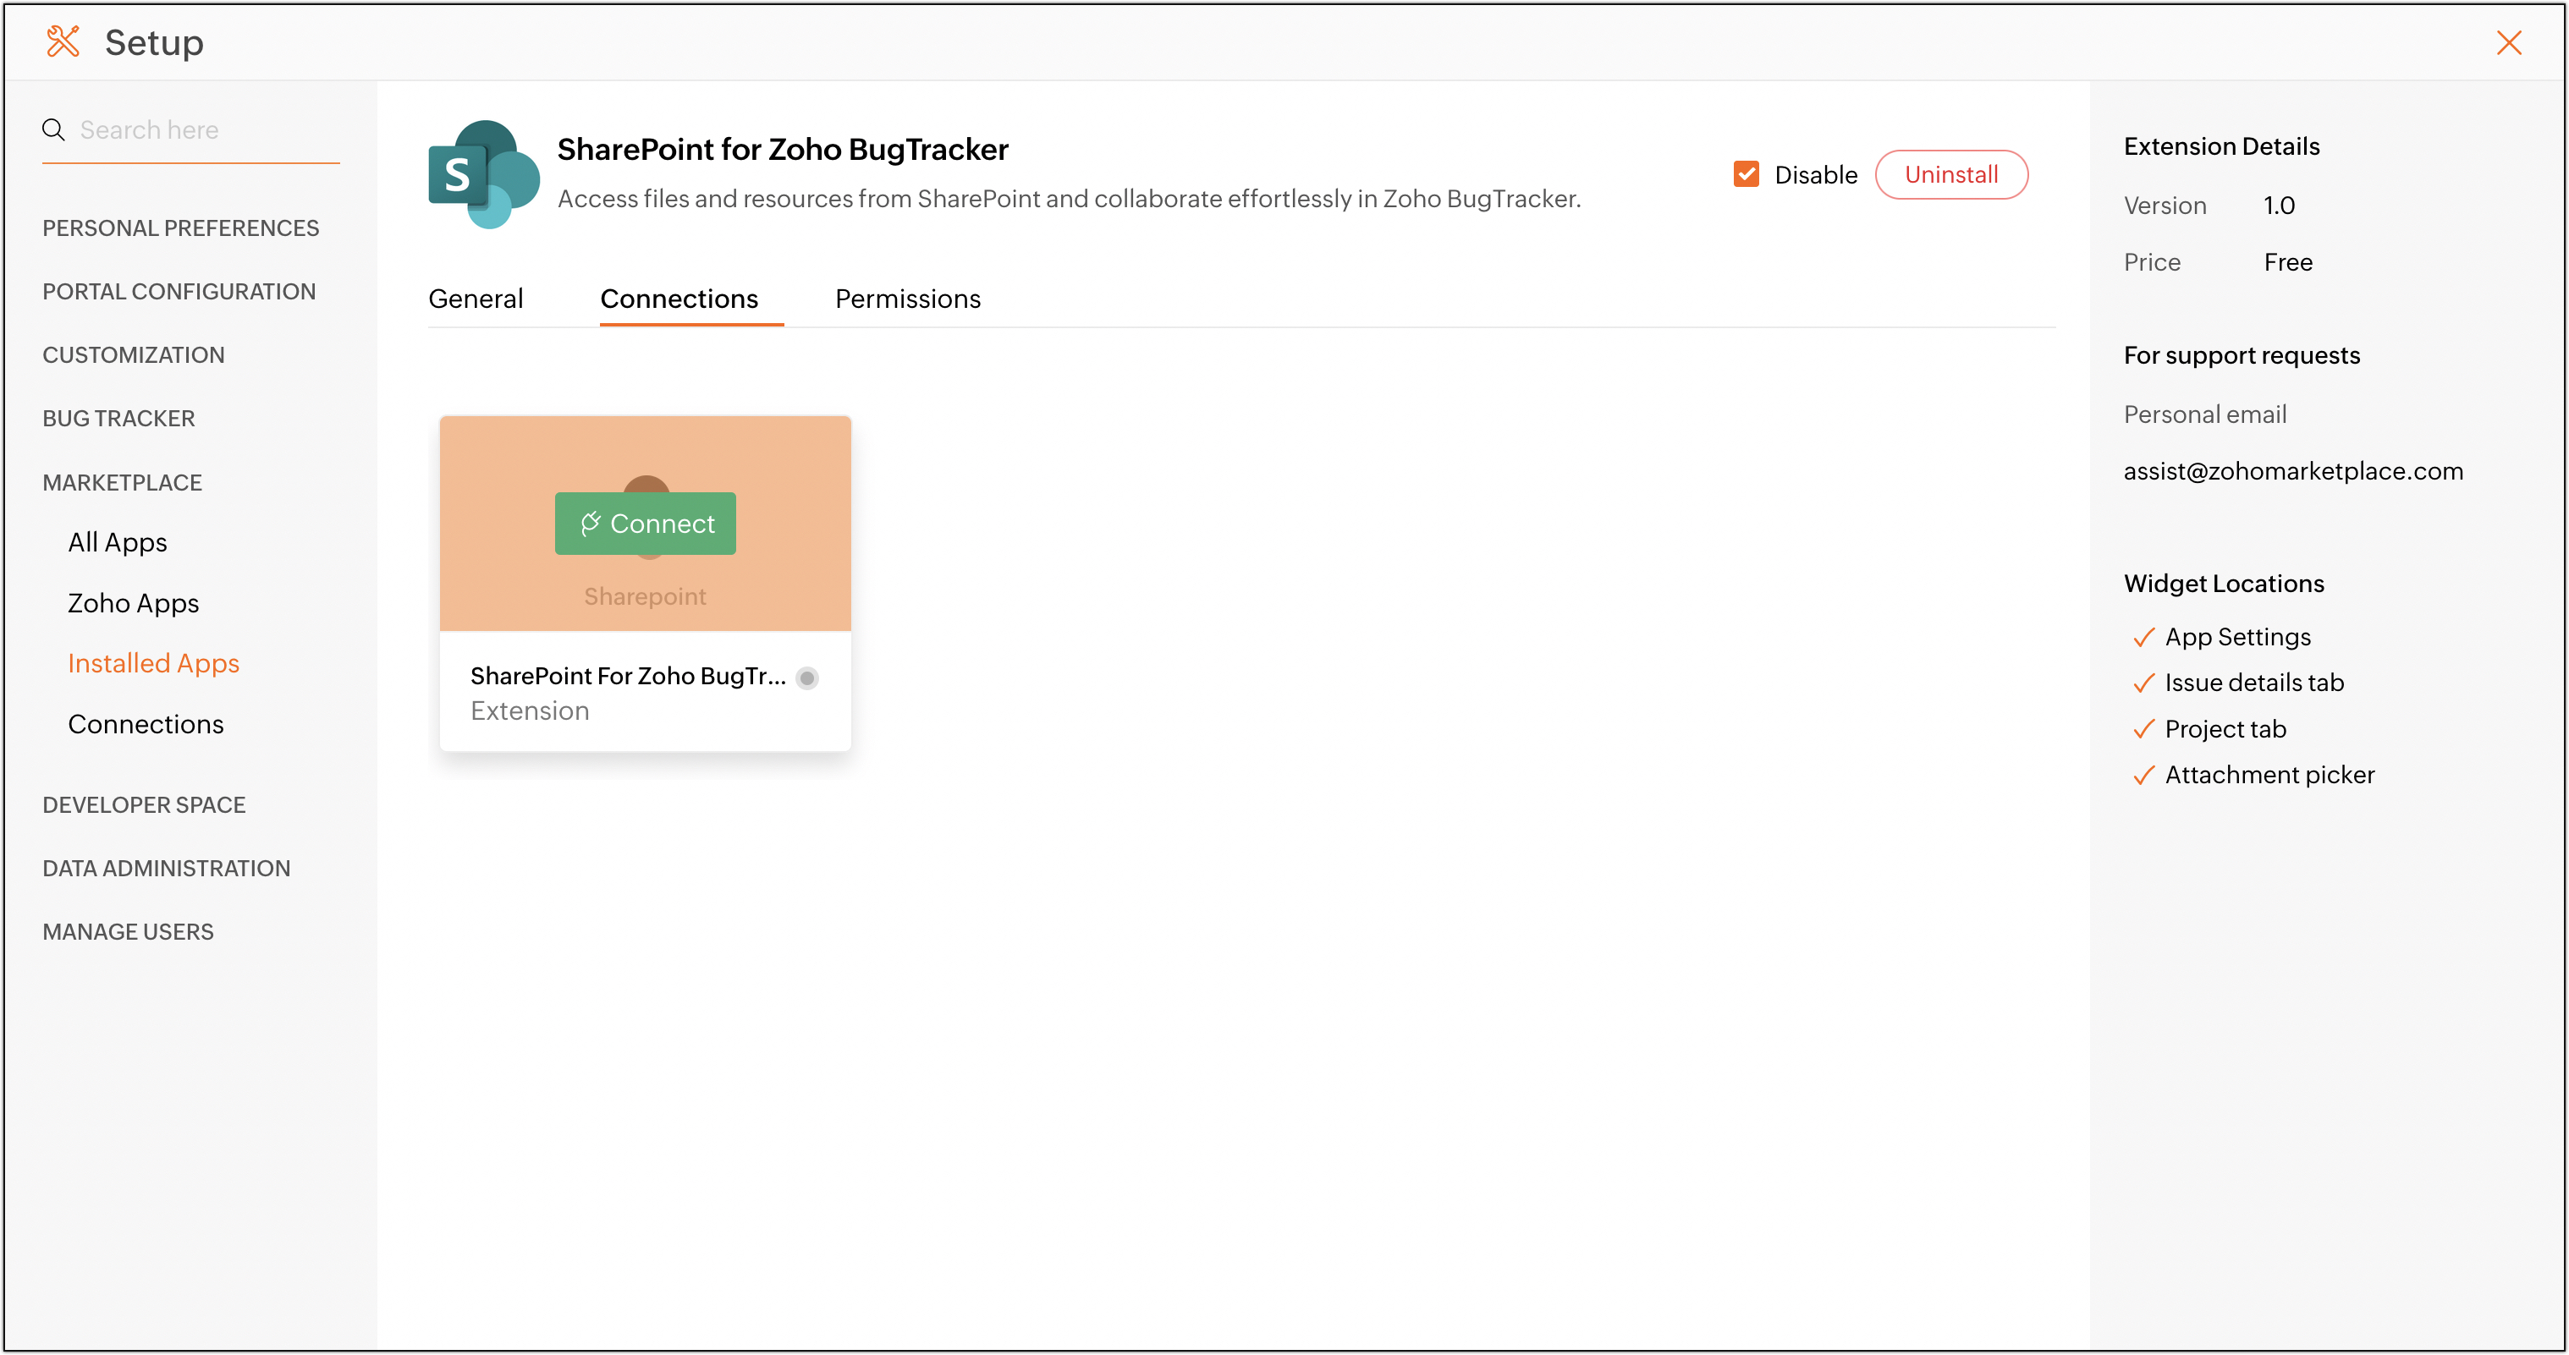Switch to the General tab
Viewport: 2569px width, 1355px height.
(475, 299)
